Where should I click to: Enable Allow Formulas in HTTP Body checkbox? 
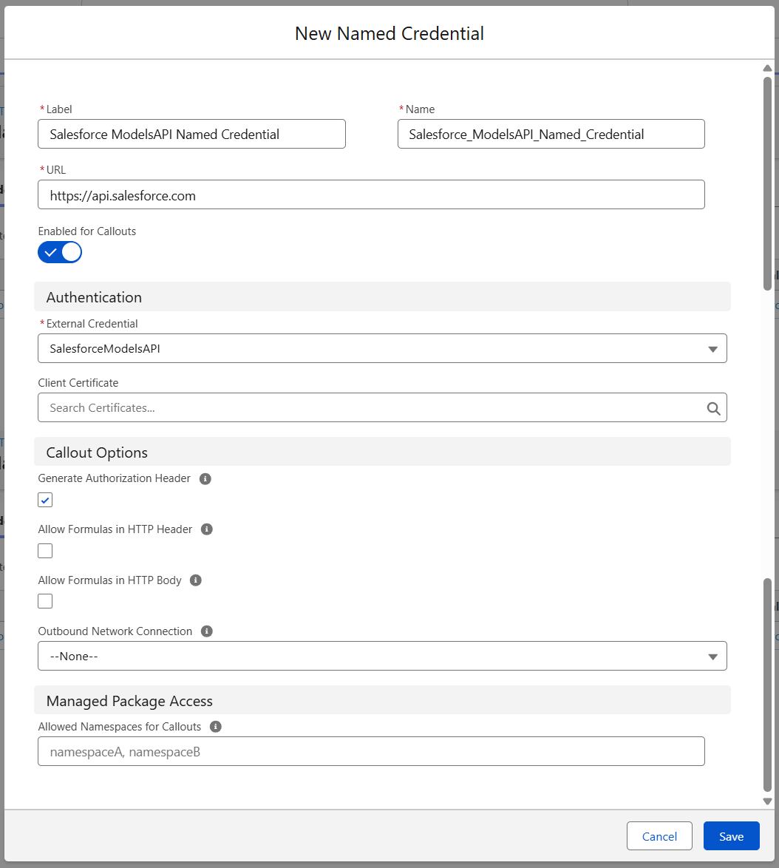coord(45,601)
